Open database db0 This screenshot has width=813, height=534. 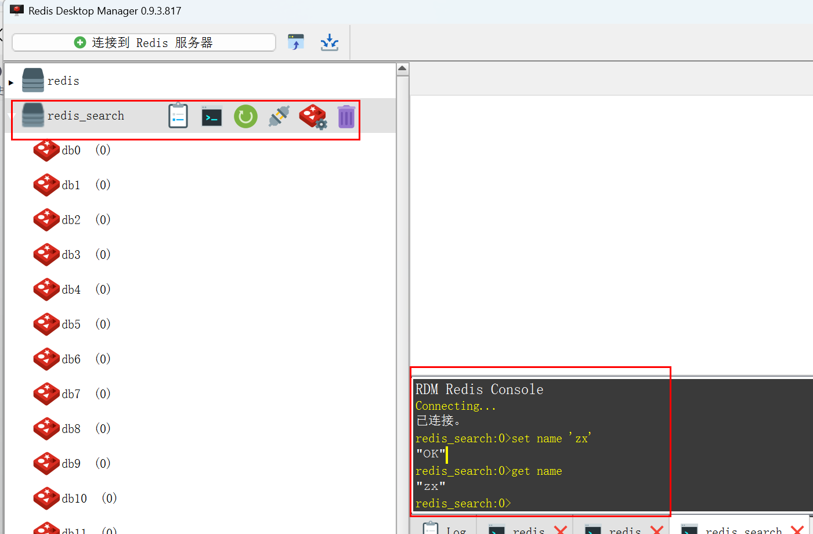point(72,150)
